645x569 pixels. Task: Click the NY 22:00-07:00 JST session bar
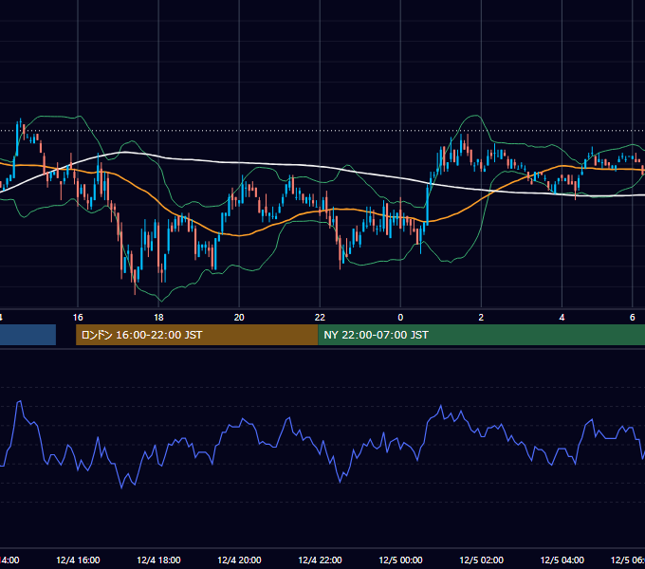(x=481, y=335)
